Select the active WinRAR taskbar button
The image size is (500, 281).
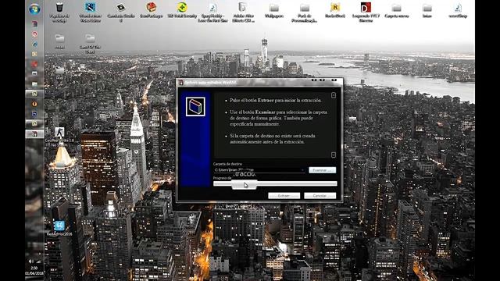click(34, 133)
